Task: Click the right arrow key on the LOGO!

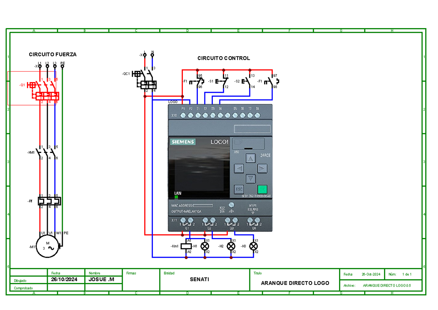Action: 262,168
